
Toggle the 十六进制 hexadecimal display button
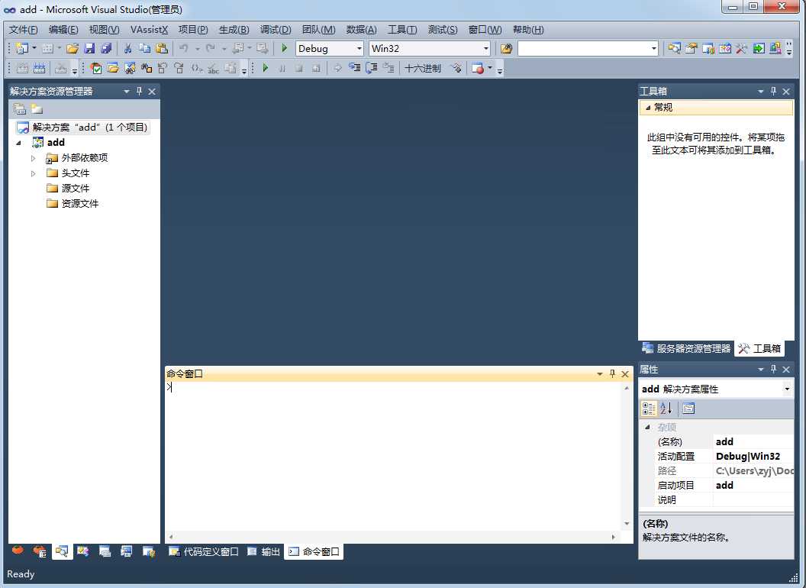click(423, 68)
